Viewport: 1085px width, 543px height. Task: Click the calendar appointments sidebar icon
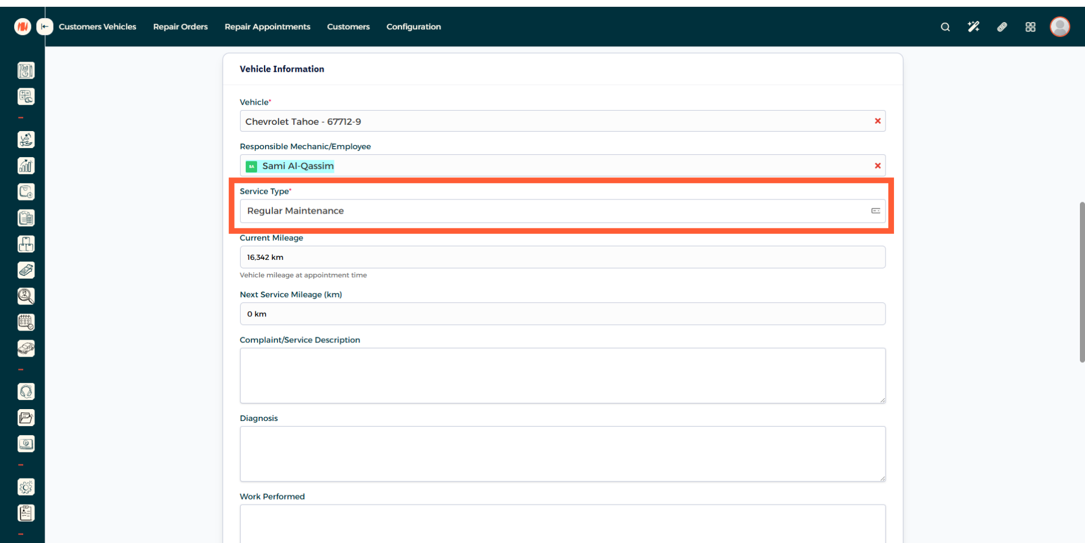(x=26, y=322)
